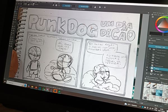Screen dimensions: 168x112
Task: Duplicate the selected layer
Action: pos(151,74)
